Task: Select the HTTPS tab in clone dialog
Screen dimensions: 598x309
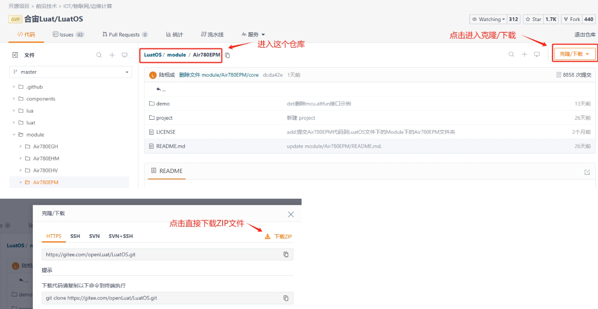Action: [x=54, y=236]
